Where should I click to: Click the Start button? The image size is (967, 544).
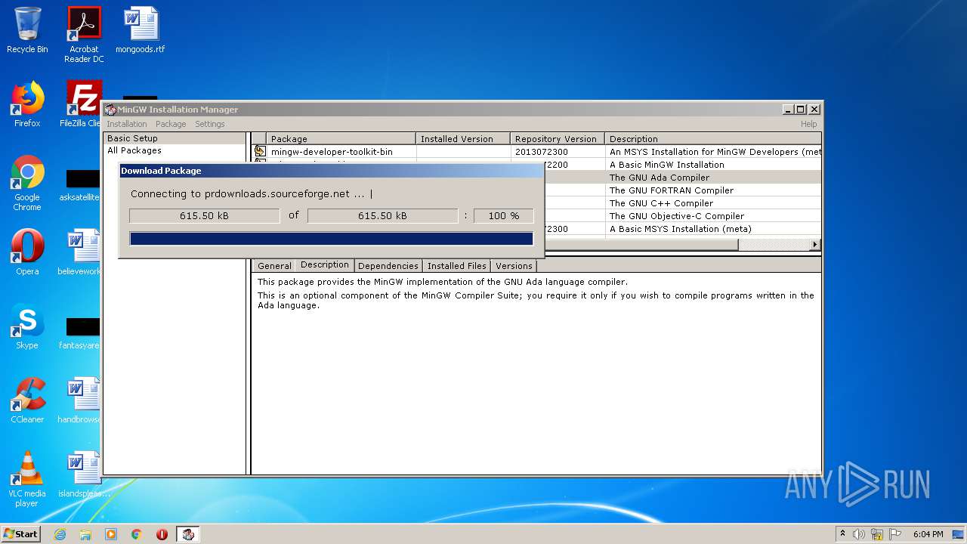tap(20, 534)
